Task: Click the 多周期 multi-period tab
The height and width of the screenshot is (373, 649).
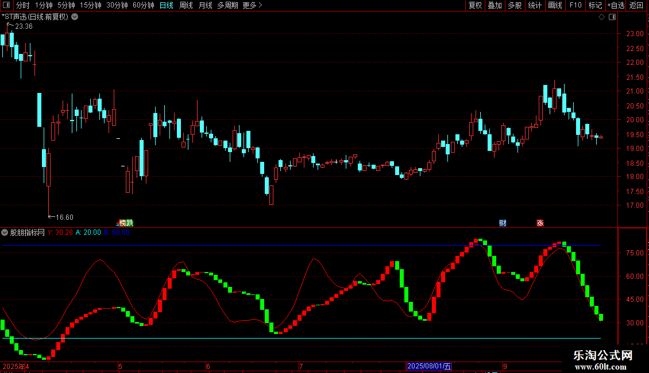Action: coord(227,5)
